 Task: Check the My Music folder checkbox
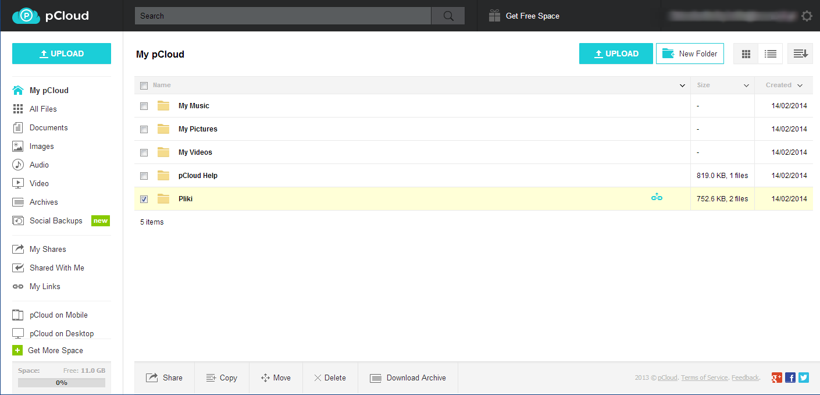(x=144, y=106)
